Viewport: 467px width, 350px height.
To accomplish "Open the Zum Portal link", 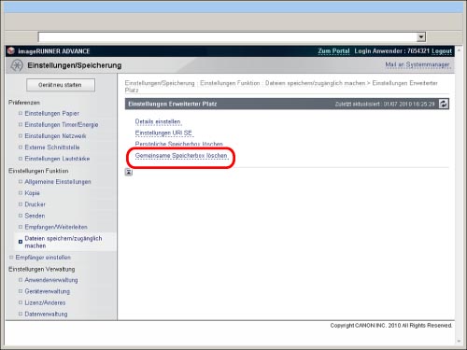I will (333, 51).
